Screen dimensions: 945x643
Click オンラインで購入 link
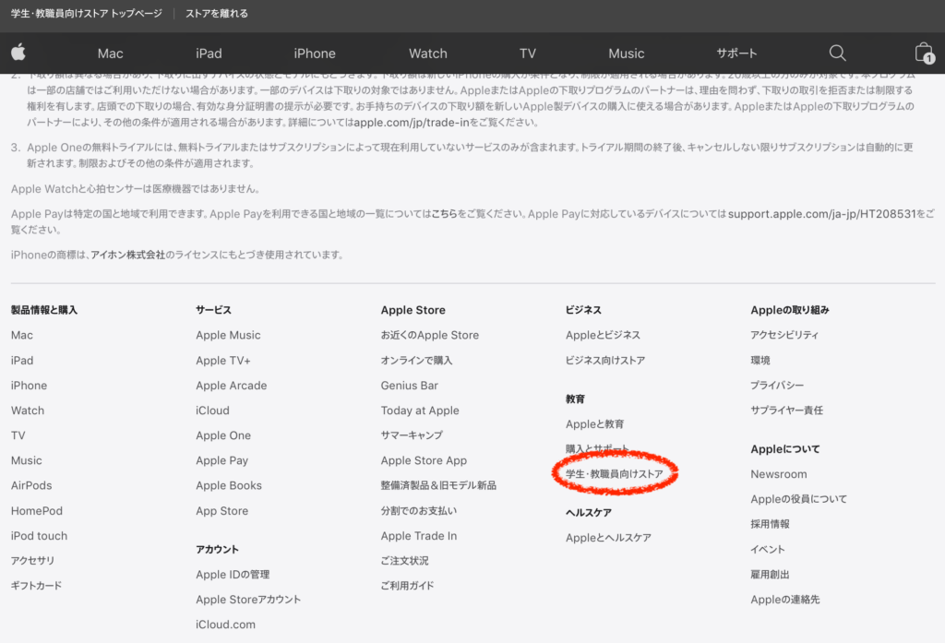(416, 361)
